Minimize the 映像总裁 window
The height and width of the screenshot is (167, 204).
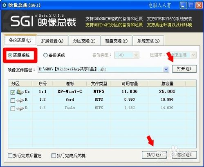pos(183,5)
